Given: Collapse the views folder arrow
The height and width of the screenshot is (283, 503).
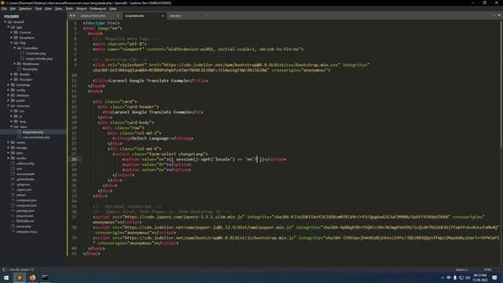Looking at the screenshot, I should click(12, 127).
